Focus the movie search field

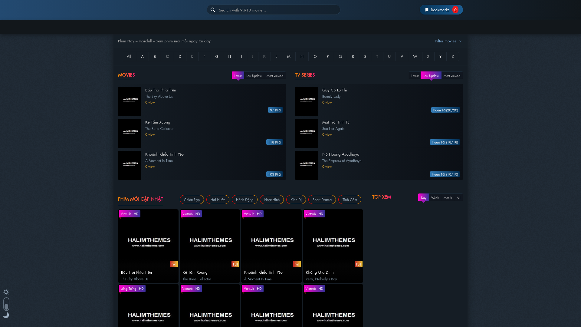click(x=274, y=10)
